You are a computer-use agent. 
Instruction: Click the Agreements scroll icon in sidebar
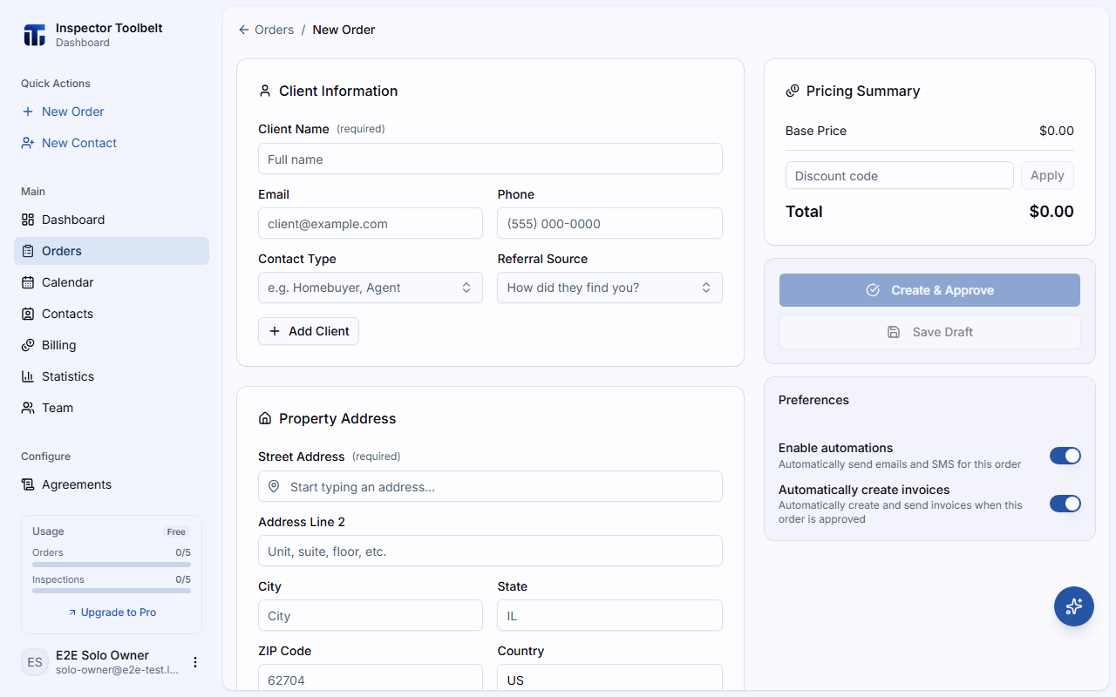28,484
